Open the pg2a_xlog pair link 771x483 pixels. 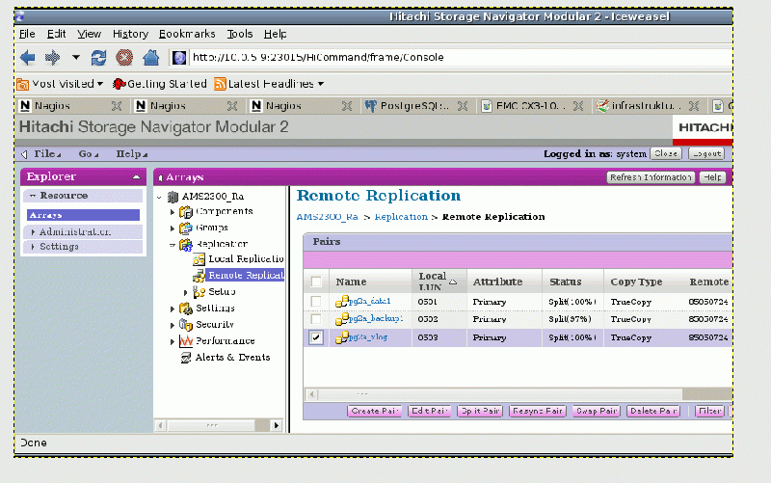pyautogui.click(x=368, y=337)
